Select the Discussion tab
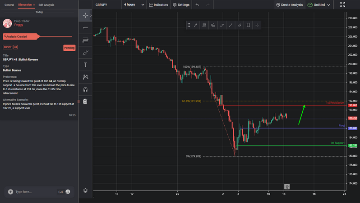The width and height of the screenshot is (360, 203). 25,4
